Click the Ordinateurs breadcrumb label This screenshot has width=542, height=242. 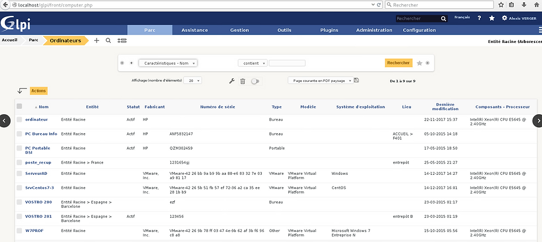[65, 41]
